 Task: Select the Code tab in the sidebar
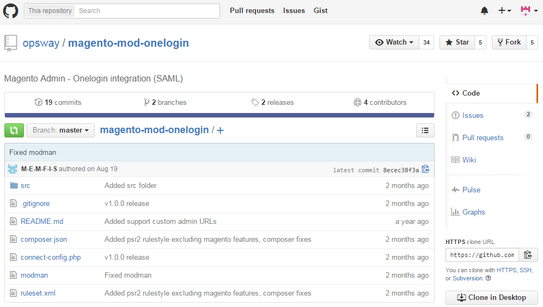point(491,93)
